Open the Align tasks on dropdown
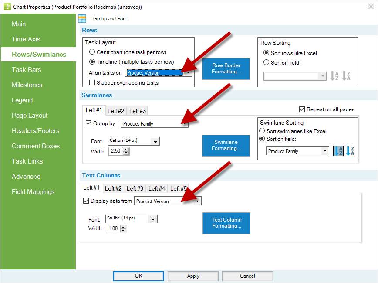This screenshot has width=378, height=283. pos(159,72)
